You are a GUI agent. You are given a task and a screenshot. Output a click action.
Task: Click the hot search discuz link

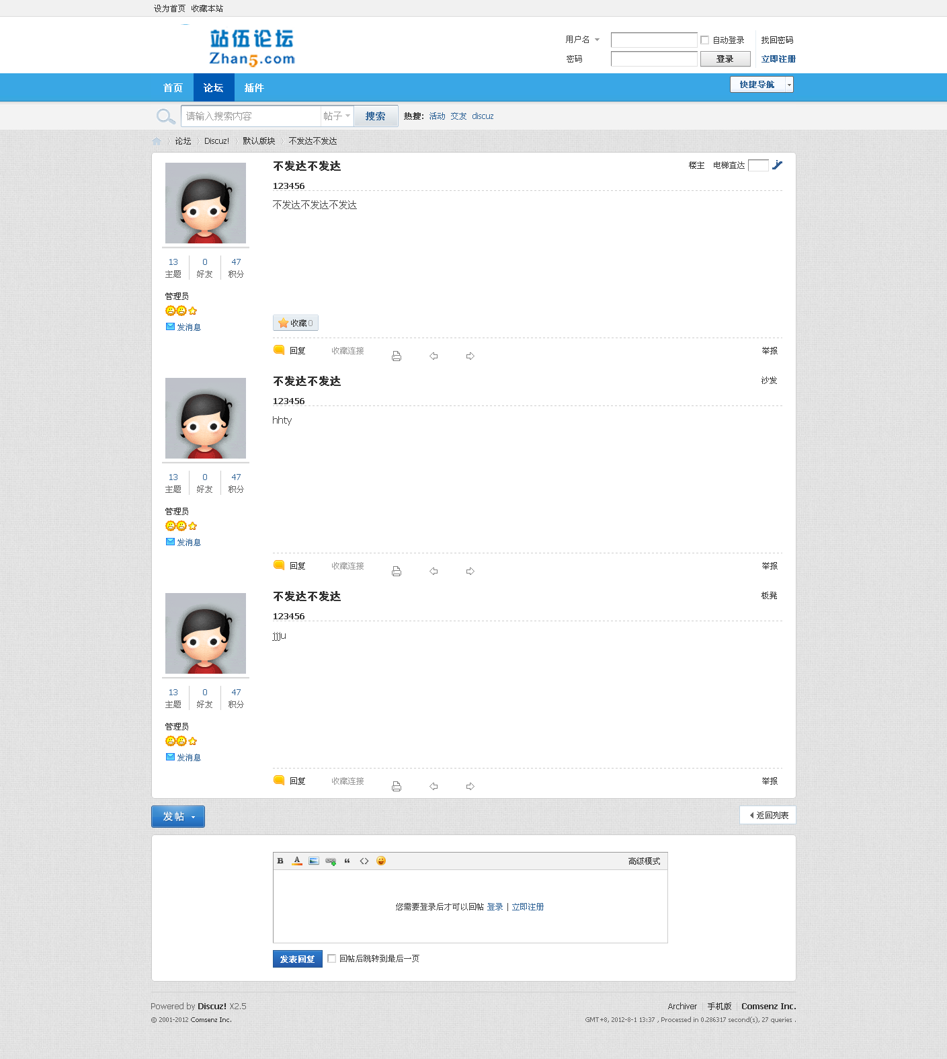pyautogui.click(x=483, y=116)
